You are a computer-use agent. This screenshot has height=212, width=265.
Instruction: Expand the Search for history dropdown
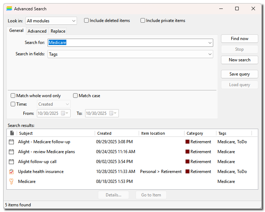click(210, 43)
